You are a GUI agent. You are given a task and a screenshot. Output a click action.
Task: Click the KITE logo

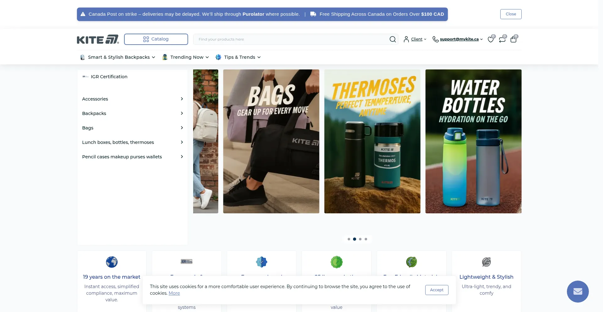(x=98, y=39)
